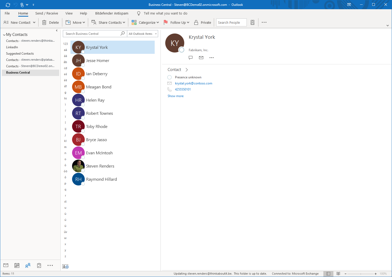Open the Bitdefender Antispam tab
The width and height of the screenshot is (392, 277).
pyautogui.click(x=112, y=13)
